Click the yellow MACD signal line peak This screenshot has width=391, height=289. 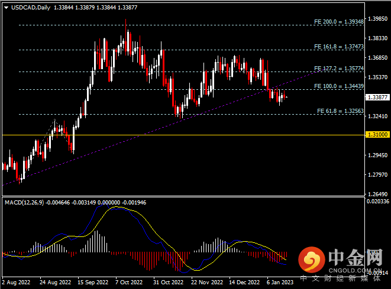(121, 207)
